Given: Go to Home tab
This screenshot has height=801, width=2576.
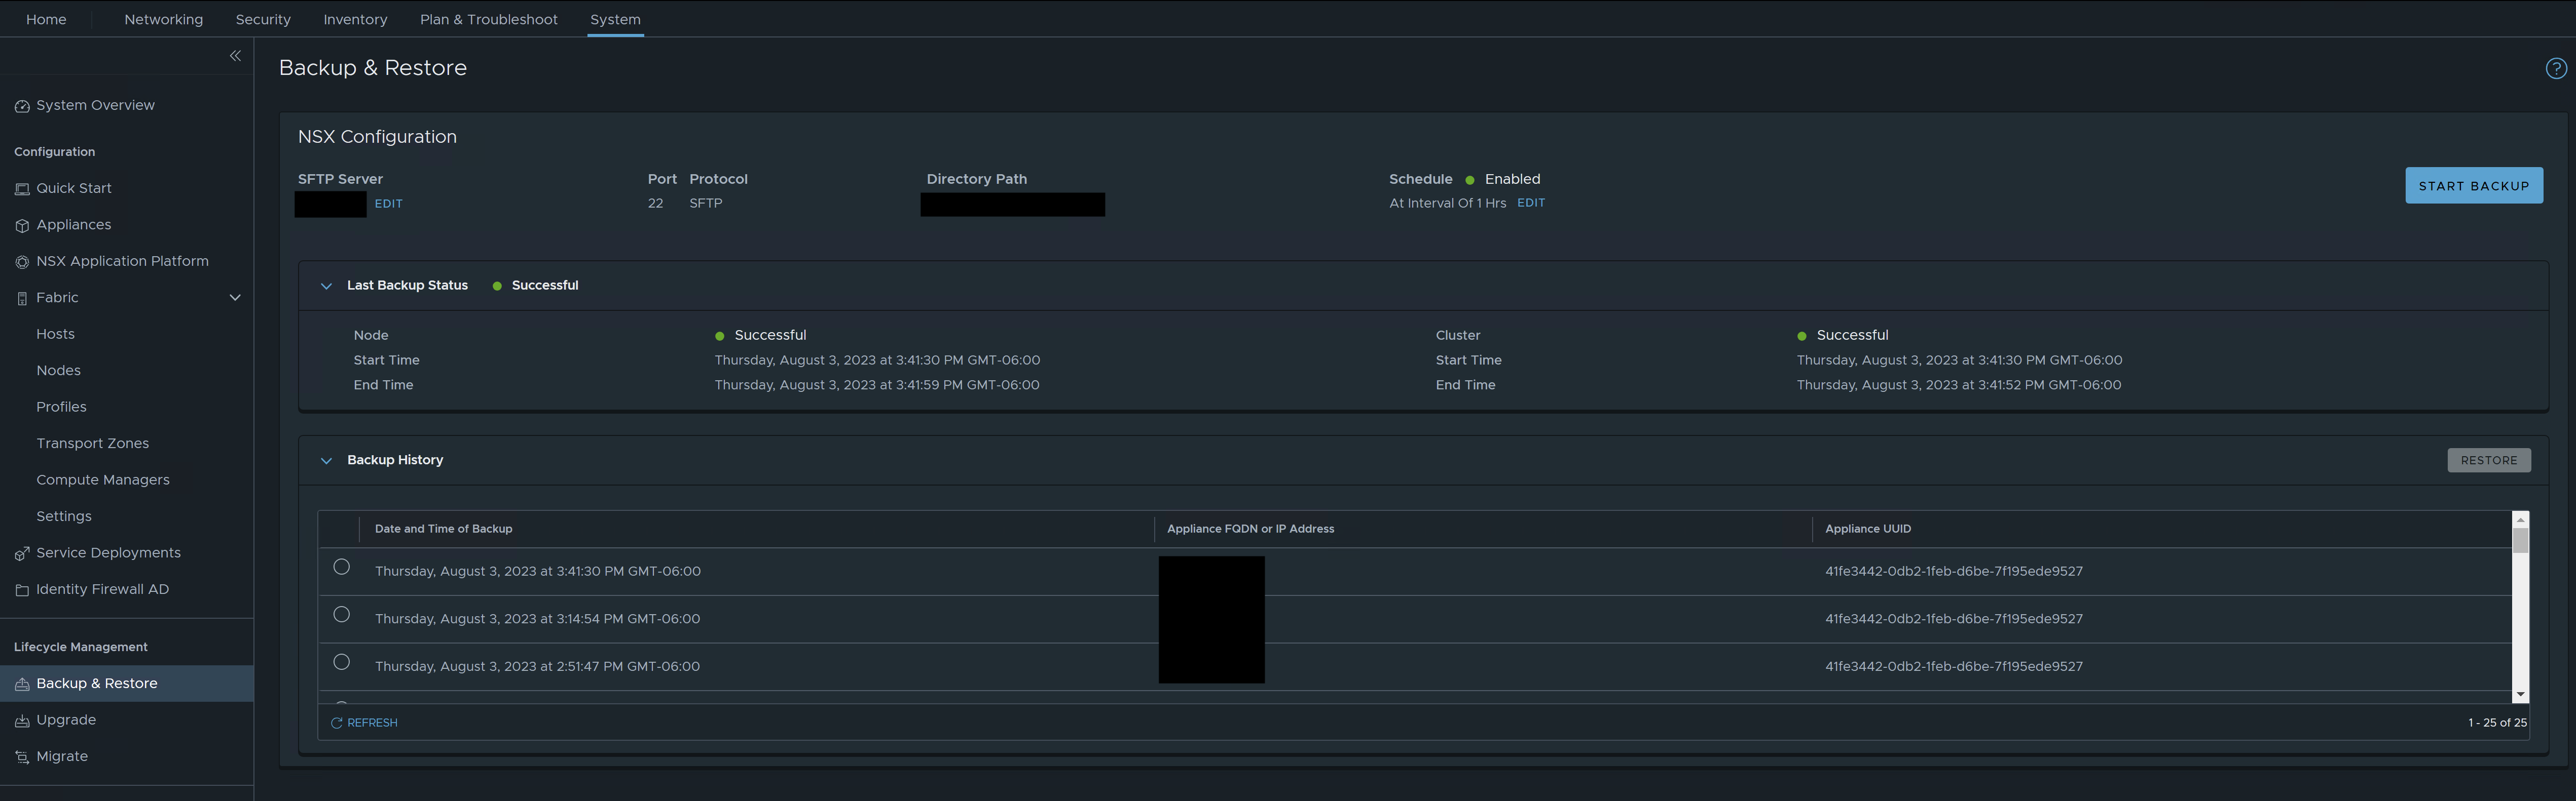Looking at the screenshot, I should pos(46,19).
